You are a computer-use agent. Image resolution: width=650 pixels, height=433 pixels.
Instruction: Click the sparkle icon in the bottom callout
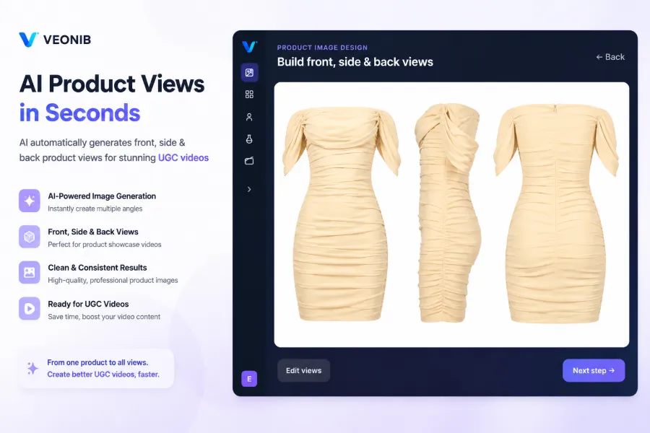[32, 368]
